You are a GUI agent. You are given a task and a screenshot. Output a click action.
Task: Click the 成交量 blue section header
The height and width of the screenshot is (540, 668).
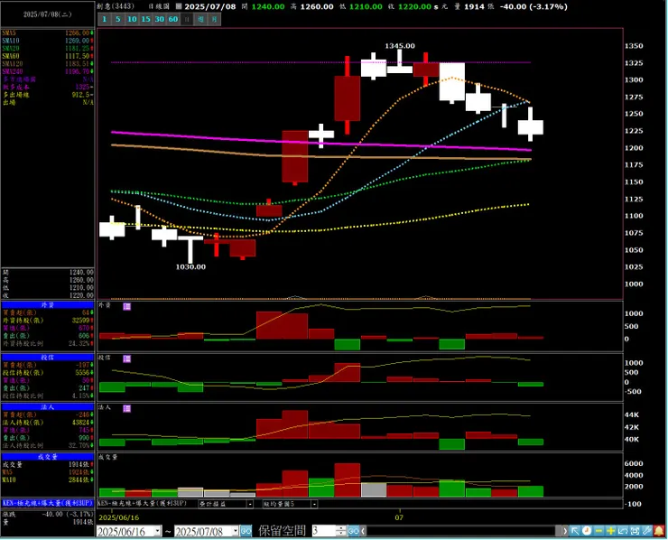(47, 457)
